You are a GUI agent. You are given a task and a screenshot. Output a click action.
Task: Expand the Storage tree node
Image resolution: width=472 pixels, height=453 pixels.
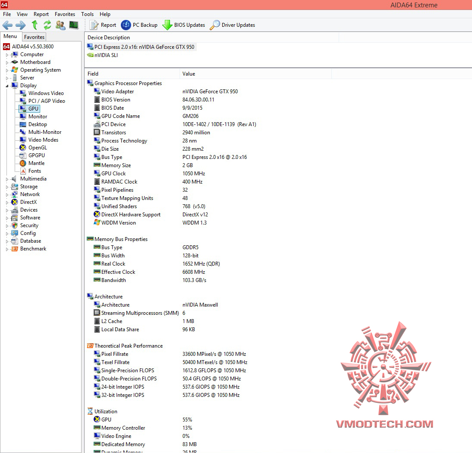click(x=7, y=187)
